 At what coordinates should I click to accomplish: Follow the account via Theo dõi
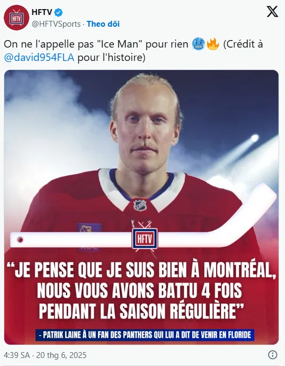(103, 24)
